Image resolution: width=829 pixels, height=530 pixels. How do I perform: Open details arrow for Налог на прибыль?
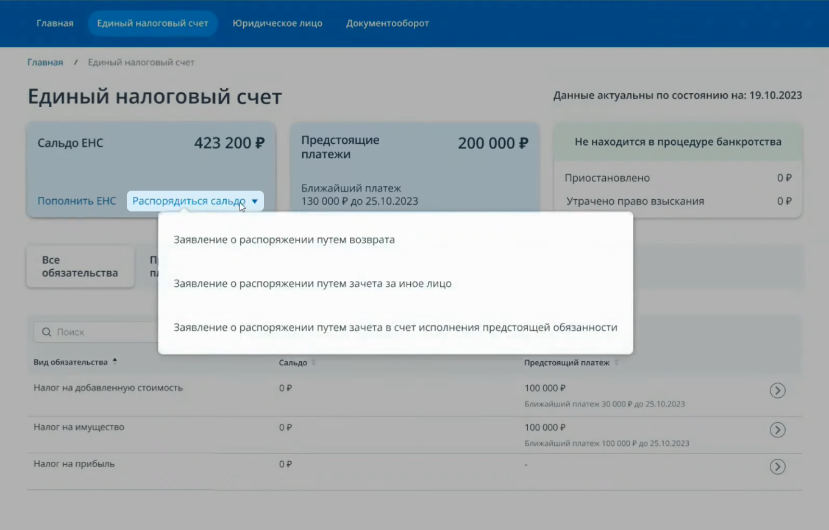(x=777, y=466)
